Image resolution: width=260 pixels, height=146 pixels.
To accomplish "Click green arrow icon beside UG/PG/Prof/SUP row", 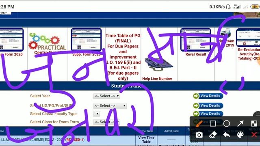I will pos(196,105).
